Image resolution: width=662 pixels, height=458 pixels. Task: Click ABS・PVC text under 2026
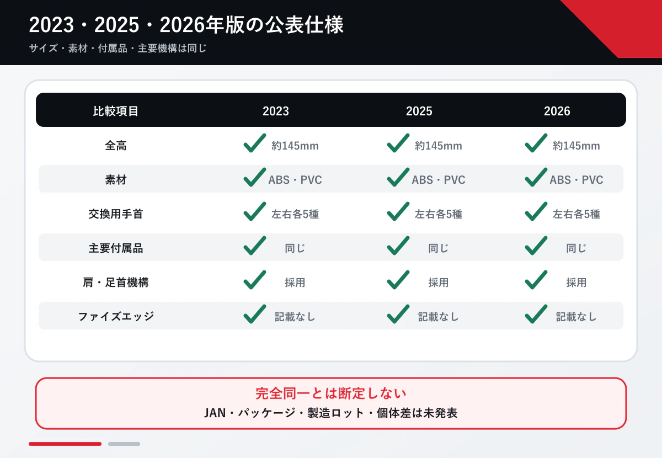[576, 180]
